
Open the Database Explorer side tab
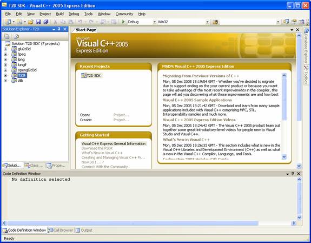pyautogui.click(x=306, y=46)
